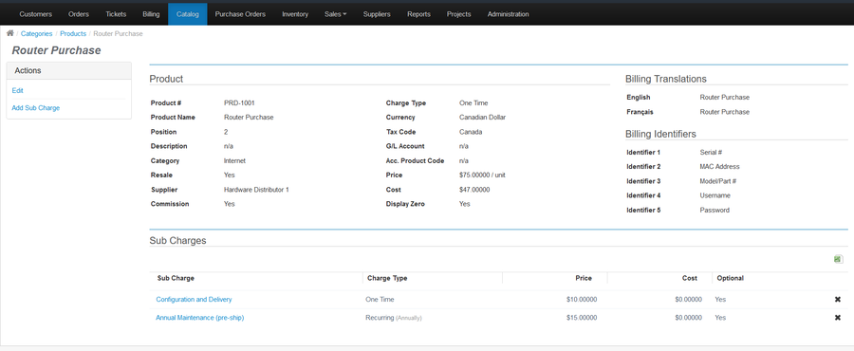Image resolution: width=854 pixels, height=351 pixels.
Task: Click the Username identifier value
Action: 715,195
